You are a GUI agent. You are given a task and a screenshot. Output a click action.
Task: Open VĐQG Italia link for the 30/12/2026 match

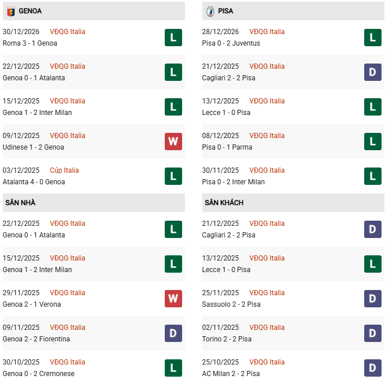[68, 32]
